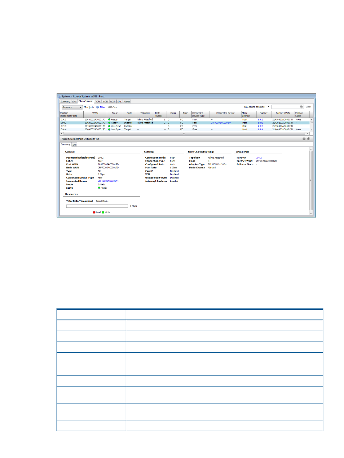This screenshot has height=458, width=344.
Task: Click the green Loss Sync icon for 0:4:3
Action: (x=109, y=126)
